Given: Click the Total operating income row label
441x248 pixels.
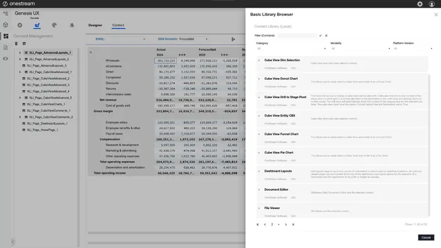Looking at the screenshot, I should pos(110,173).
